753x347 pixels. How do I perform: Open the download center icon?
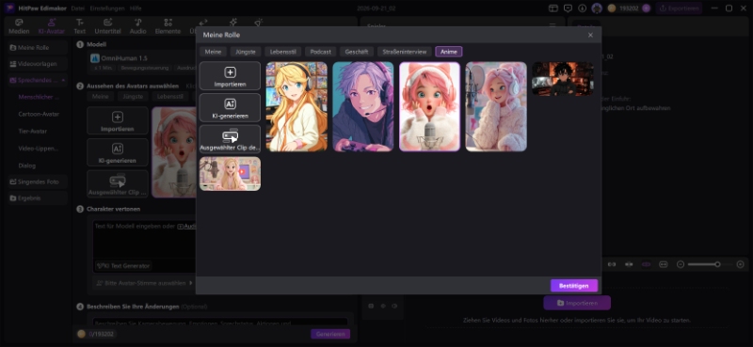(582, 8)
